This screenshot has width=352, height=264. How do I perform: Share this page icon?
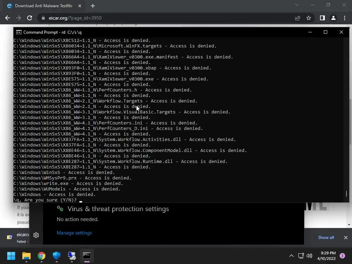pyautogui.click(x=298, y=18)
